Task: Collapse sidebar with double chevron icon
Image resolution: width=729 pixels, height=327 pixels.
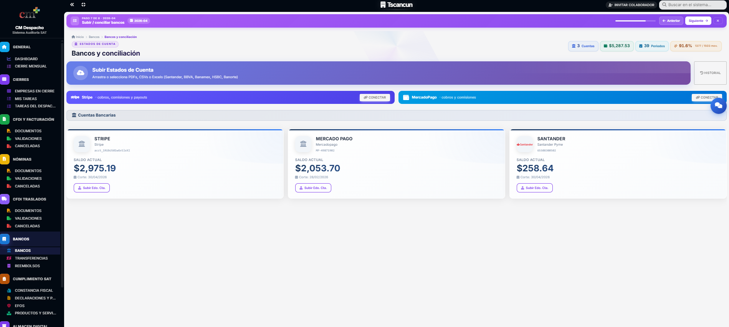Action: tap(72, 5)
